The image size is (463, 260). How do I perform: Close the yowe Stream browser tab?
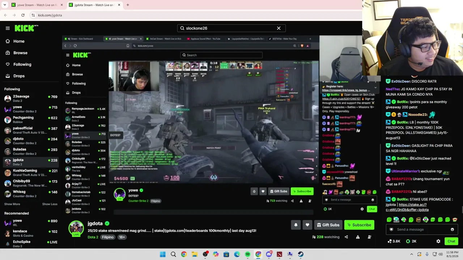tap(61, 5)
